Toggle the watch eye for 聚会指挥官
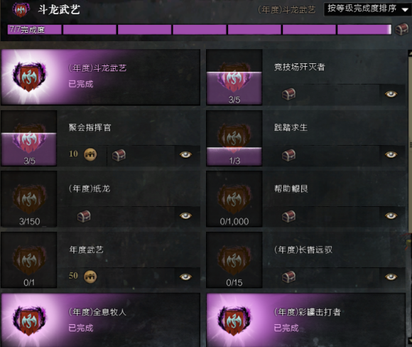The height and width of the screenshot is (347, 412). click(185, 155)
